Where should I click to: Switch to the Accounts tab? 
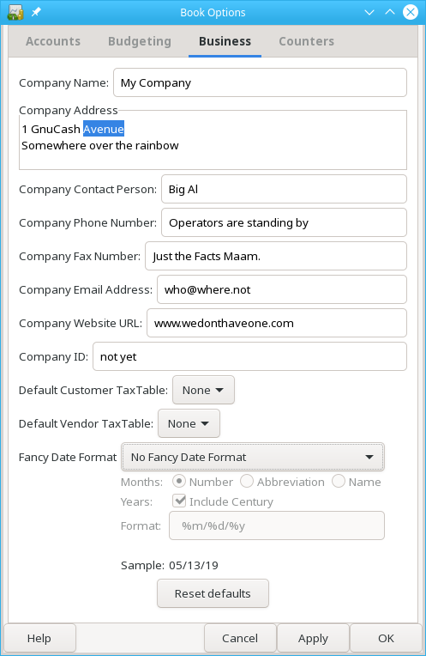point(53,41)
